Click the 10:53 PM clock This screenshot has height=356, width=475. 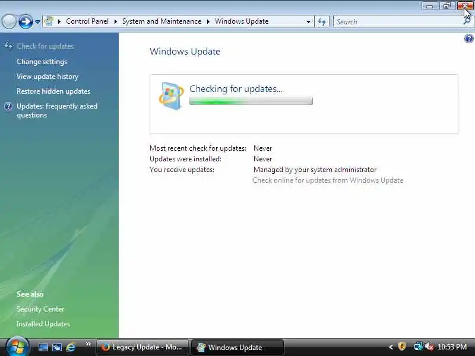coord(452,347)
